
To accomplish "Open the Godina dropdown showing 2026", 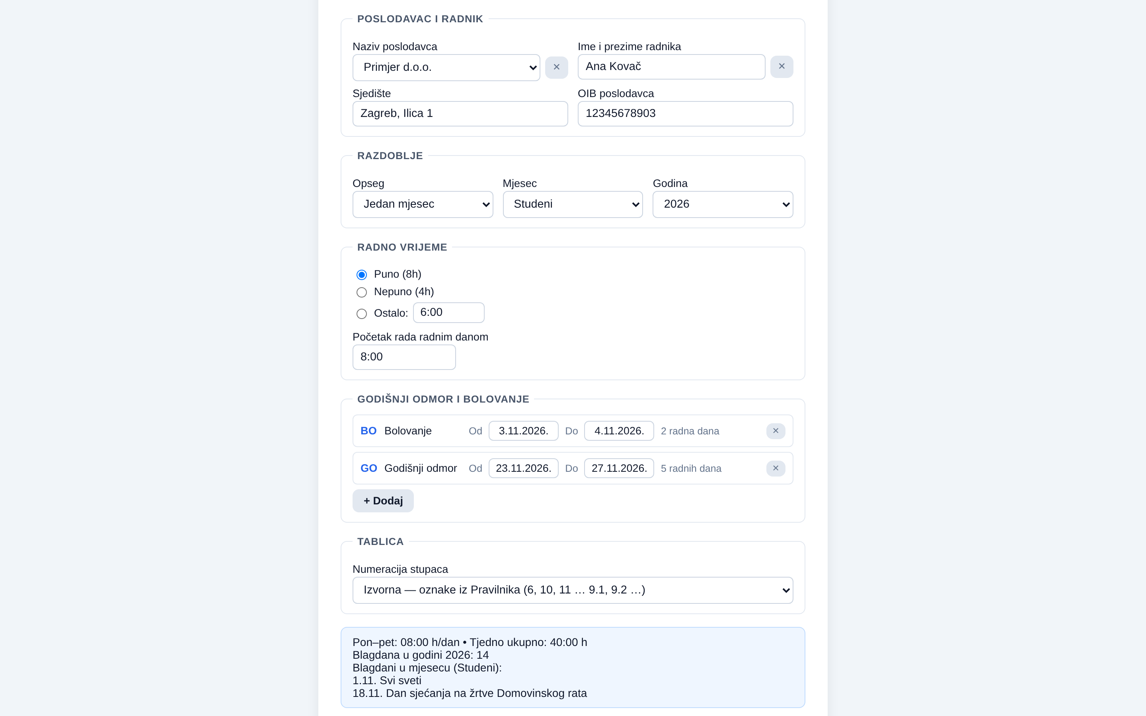I will pos(723,204).
